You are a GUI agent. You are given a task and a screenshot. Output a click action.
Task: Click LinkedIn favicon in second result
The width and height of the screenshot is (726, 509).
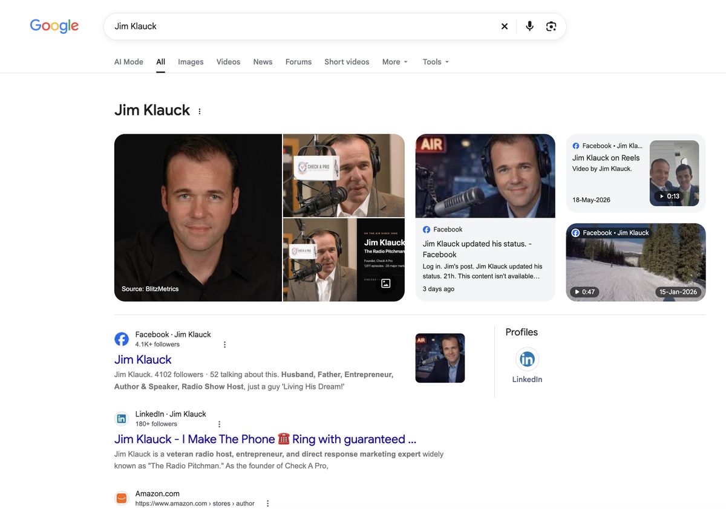click(x=122, y=419)
